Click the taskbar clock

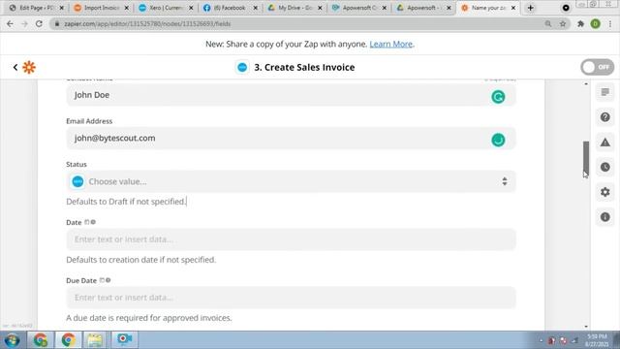(597, 340)
